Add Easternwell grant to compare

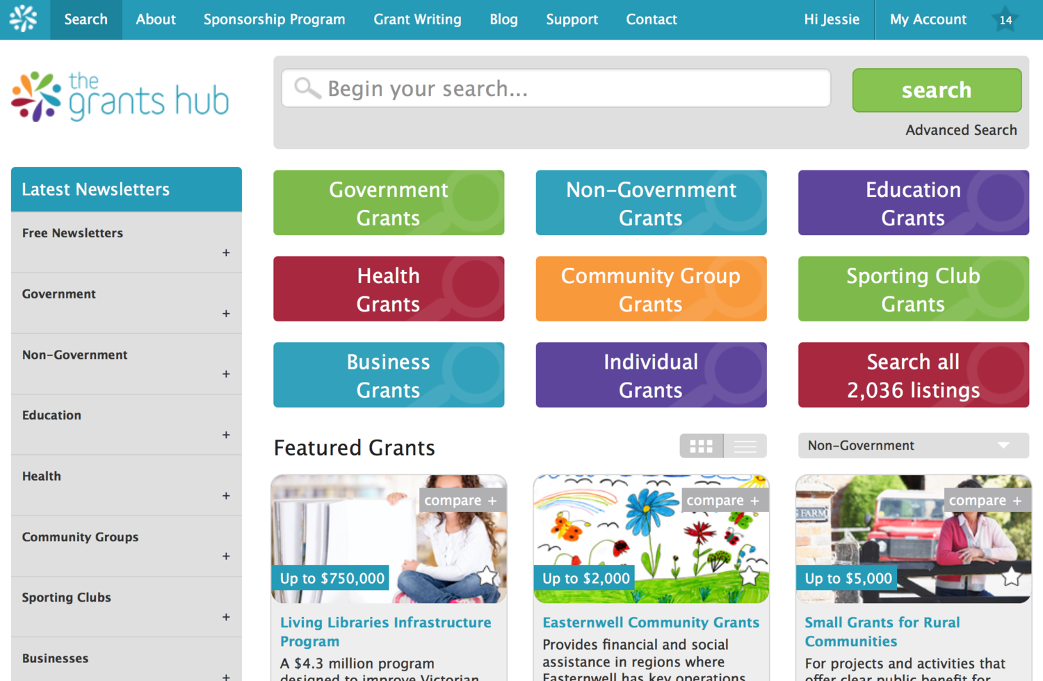[723, 500]
